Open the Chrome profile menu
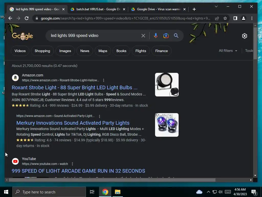This screenshot has height=197, width=262. click(244, 18)
